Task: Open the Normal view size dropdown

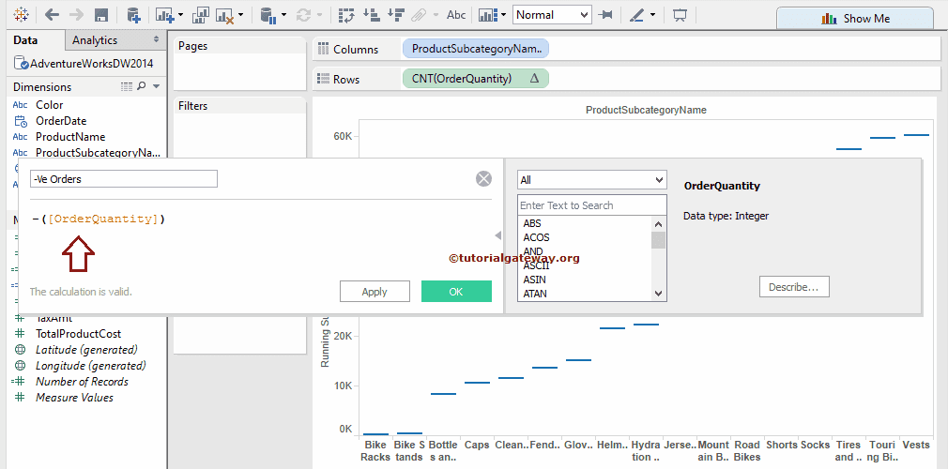Action: tap(552, 15)
